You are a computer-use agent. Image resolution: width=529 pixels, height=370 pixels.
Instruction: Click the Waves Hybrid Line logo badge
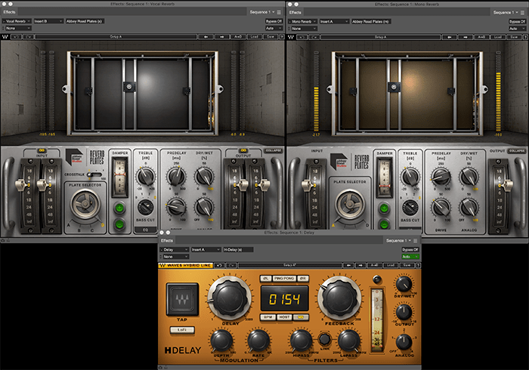(x=186, y=265)
